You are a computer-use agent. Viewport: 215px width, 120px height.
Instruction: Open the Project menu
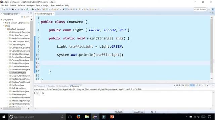[x=46, y=5]
